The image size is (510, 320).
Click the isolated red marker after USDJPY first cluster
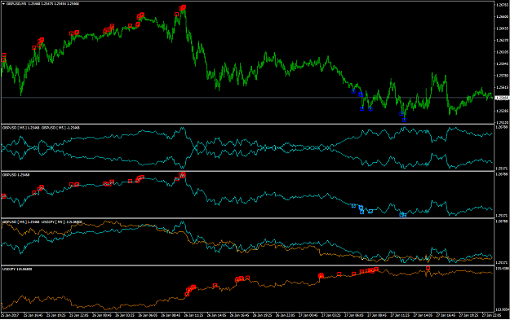click(x=215, y=286)
